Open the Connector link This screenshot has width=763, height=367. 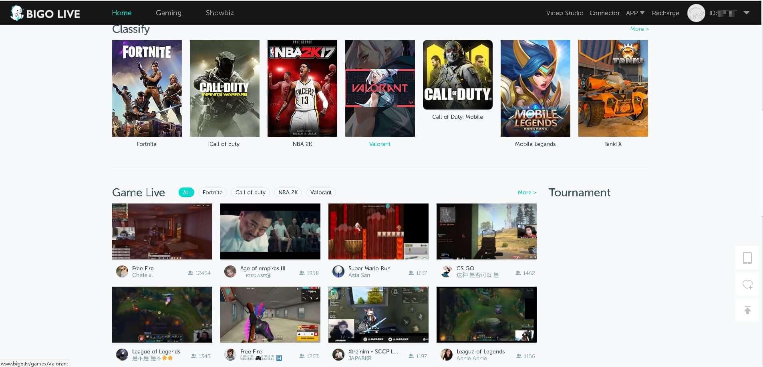604,13
